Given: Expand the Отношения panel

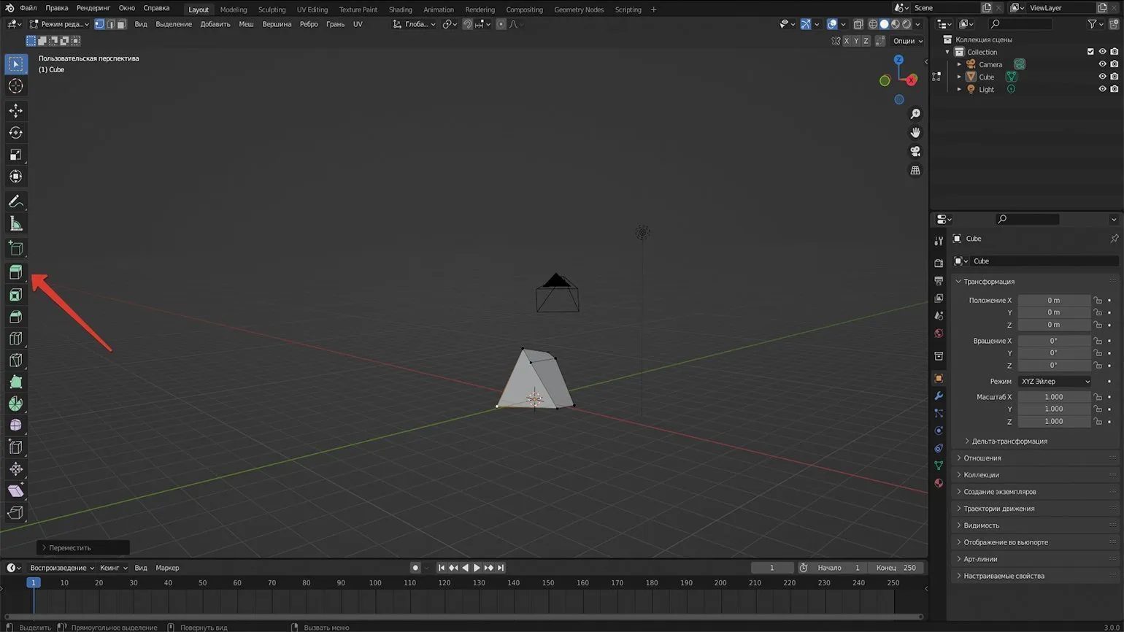Looking at the screenshot, I should coord(982,458).
